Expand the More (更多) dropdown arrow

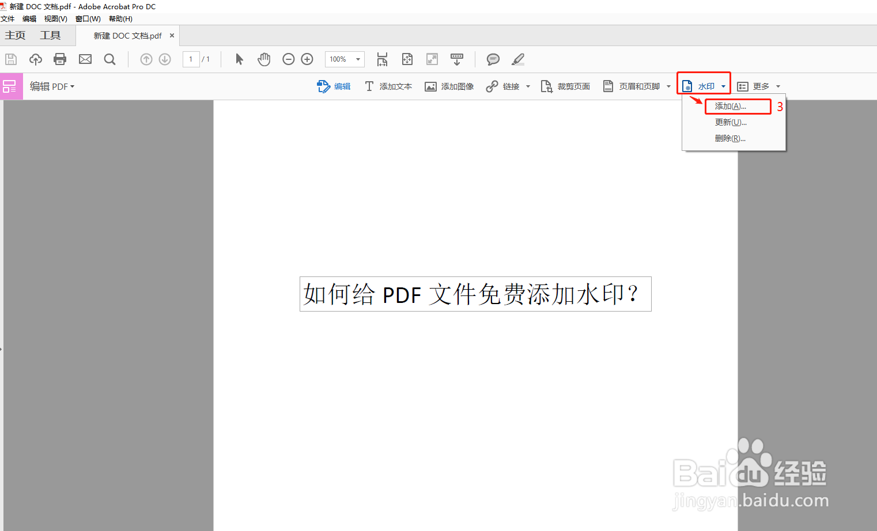pos(778,86)
